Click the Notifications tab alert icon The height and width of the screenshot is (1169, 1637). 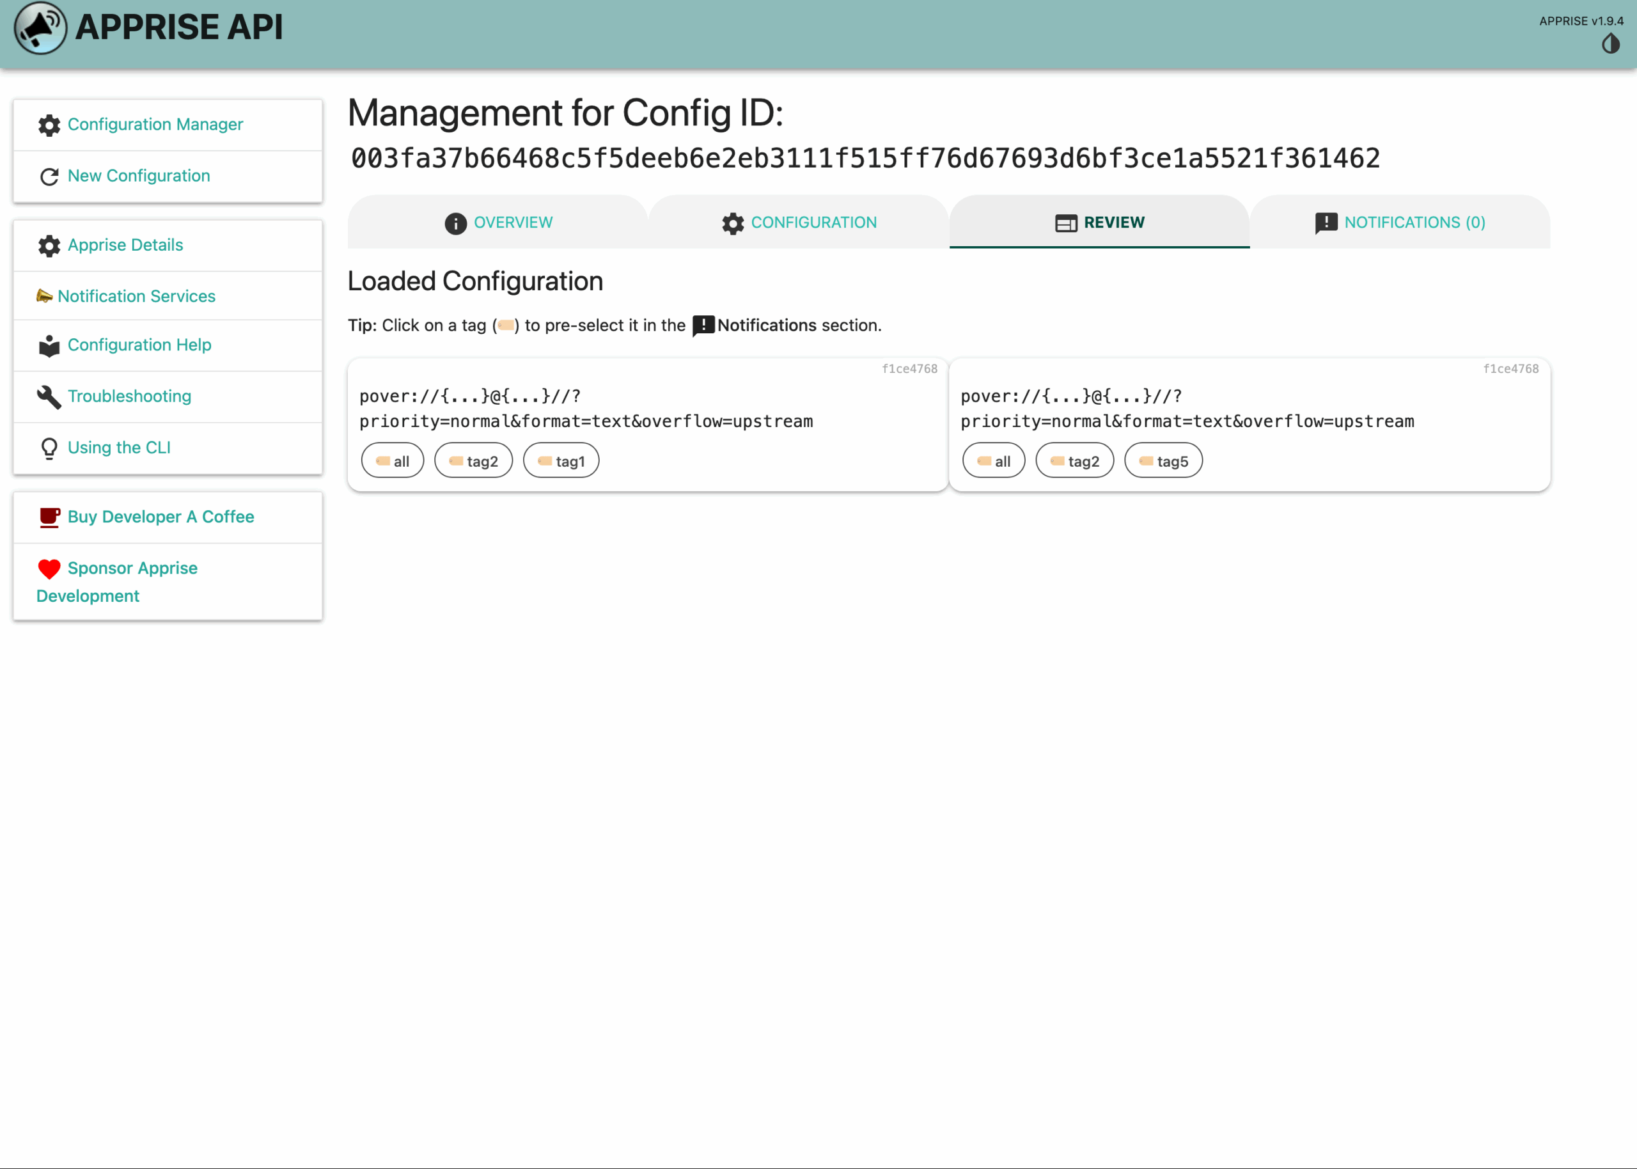pyautogui.click(x=1326, y=224)
